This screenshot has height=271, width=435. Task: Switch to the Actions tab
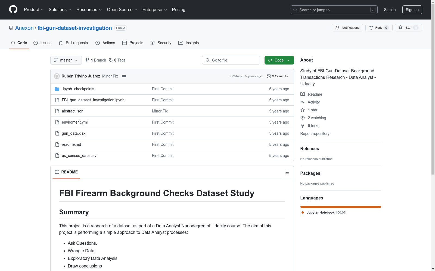click(x=105, y=43)
